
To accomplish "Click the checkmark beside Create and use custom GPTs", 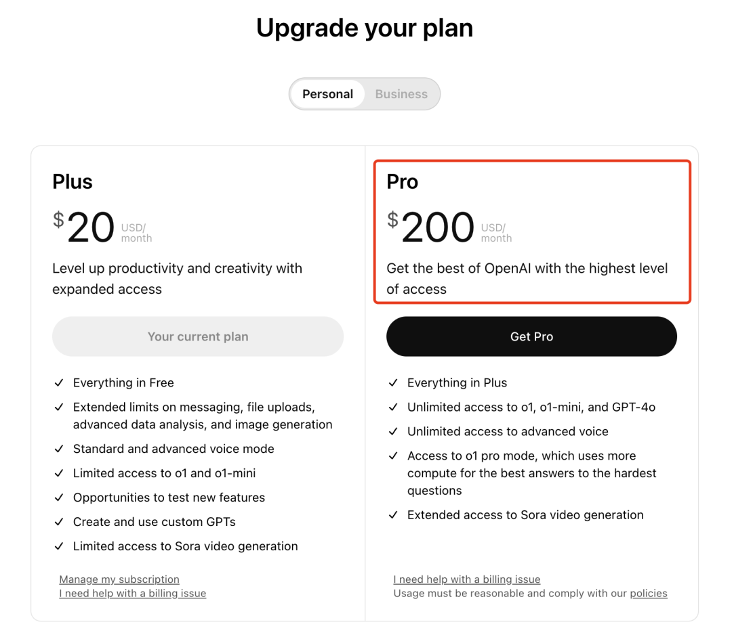I will [x=59, y=523].
